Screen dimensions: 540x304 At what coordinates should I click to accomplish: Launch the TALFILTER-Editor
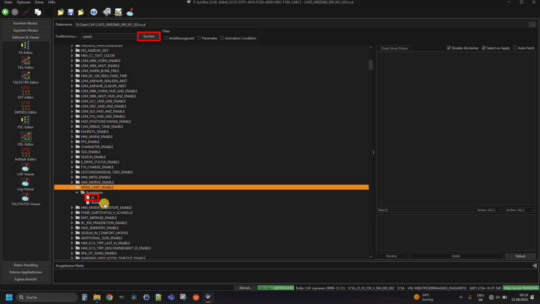[x=25, y=78]
